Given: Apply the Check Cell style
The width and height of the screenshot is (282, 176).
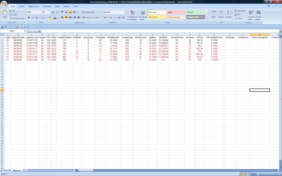Looking at the screenshot, I should pos(195,17).
